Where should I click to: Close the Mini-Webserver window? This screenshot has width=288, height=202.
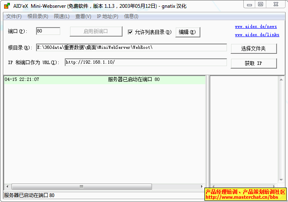click(x=276, y=5)
